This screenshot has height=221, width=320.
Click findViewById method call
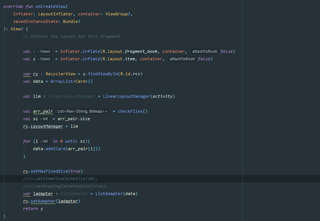point(103,74)
